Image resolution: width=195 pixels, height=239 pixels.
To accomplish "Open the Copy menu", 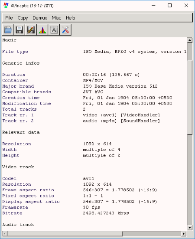I will tap(23, 18).
